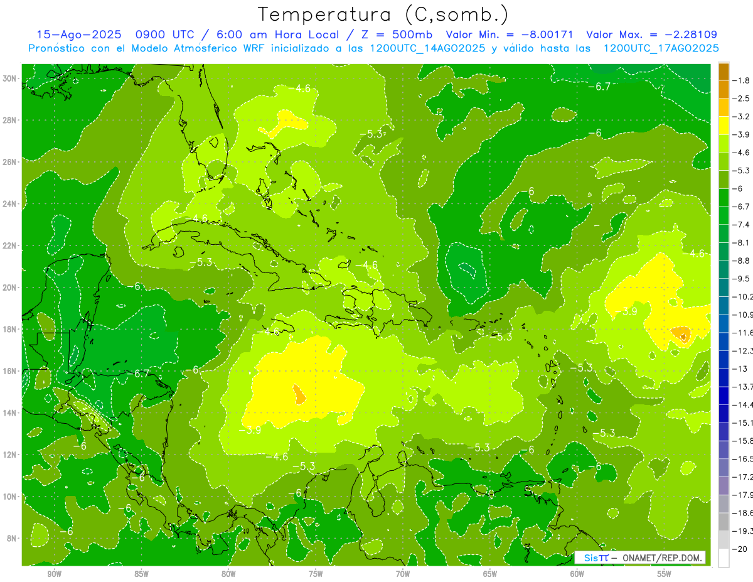This screenshot has width=753, height=582.
Task: Click the '-1.8' legend scale label
Action: [x=743, y=80]
